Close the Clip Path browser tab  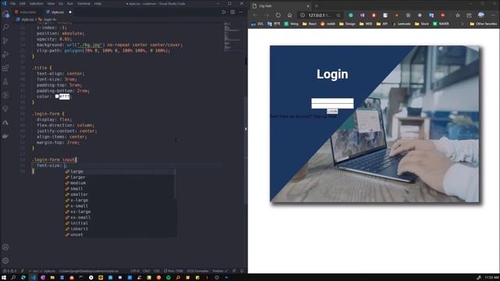click(308, 5)
